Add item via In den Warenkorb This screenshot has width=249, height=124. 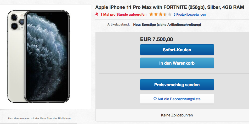click(177, 63)
